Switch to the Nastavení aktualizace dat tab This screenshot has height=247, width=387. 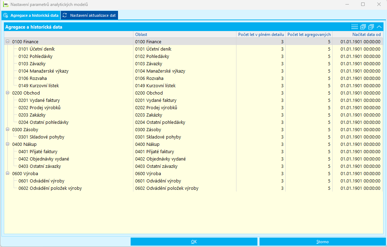click(x=89, y=15)
